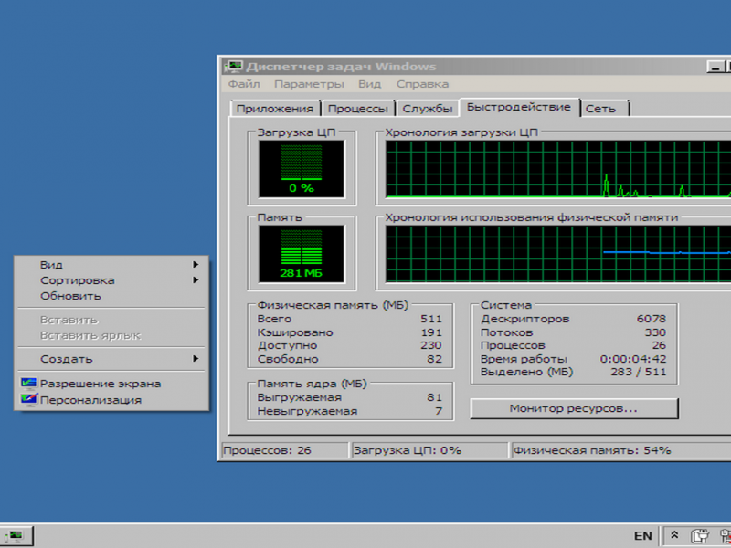731x548 pixels.
Task: Switch to the Службы tab
Action: point(428,109)
